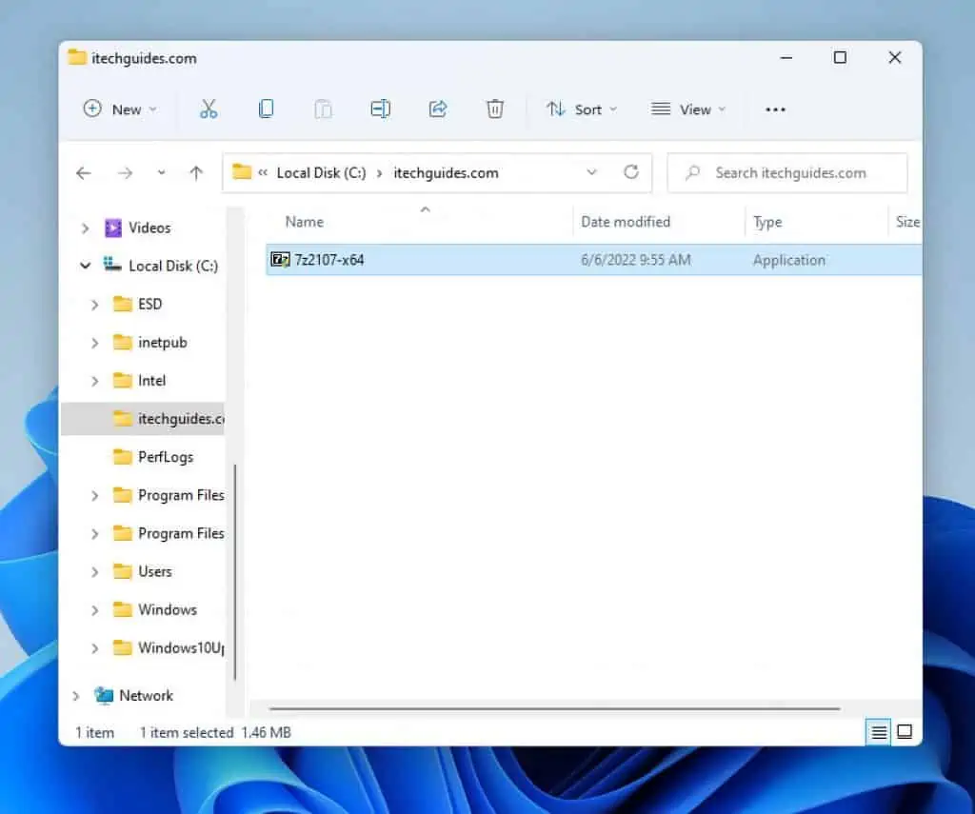Image resolution: width=975 pixels, height=814 pixels.
Task: Select Videos in navigation pane
Action: [149, 228]
